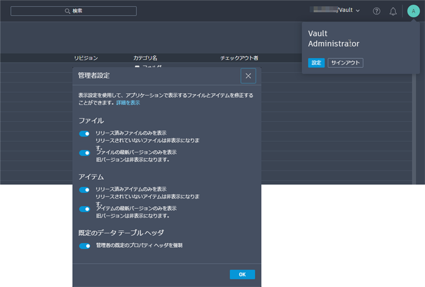This screenshot has width=425, height=287.
Task: Toggle 管理者の既定のプロパティ ヘッダを強制 switch
Action: (84, 246)
